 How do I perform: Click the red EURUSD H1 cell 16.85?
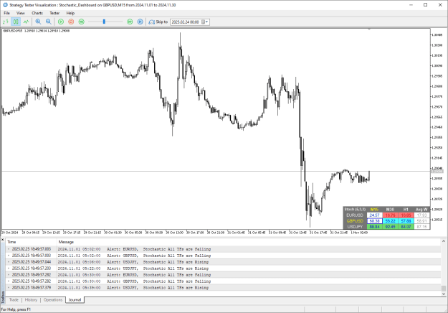click(x=406, y=215)
